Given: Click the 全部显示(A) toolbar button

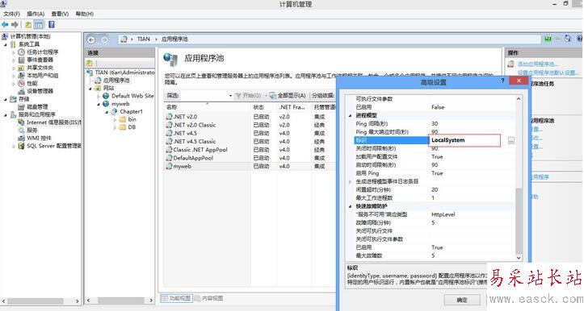Looking at the screenshot, I should point(288,96).
